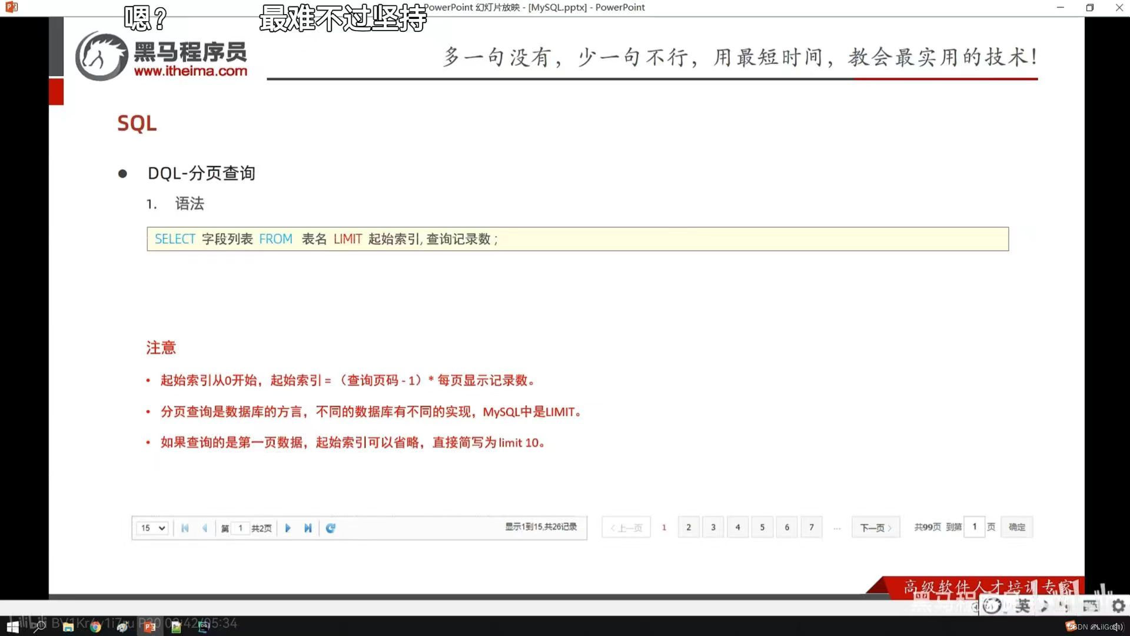
Task: Select page 7 in pagination
Action: point(811,527)
